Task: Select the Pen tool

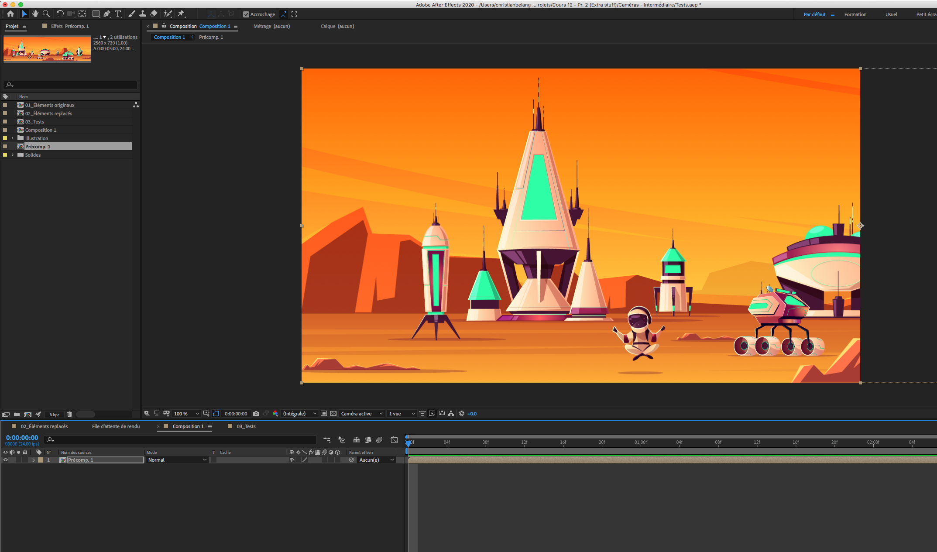Action: (107, 14)
